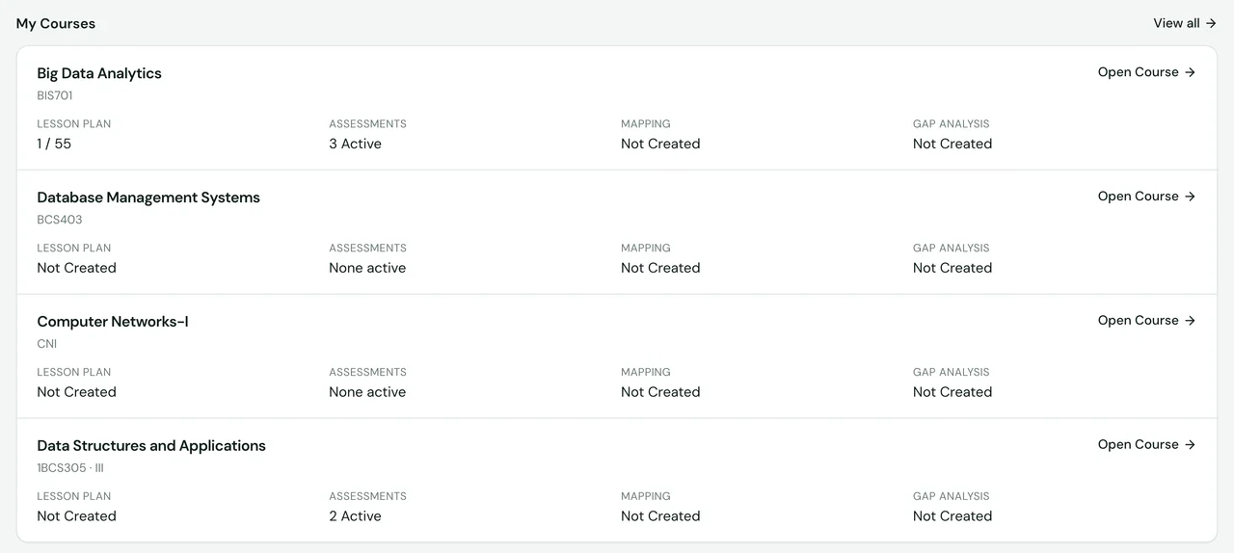Open Course for Data Structures and Applications
The height and width of the screenshot is (553, 1234).
coord(1146,445)
